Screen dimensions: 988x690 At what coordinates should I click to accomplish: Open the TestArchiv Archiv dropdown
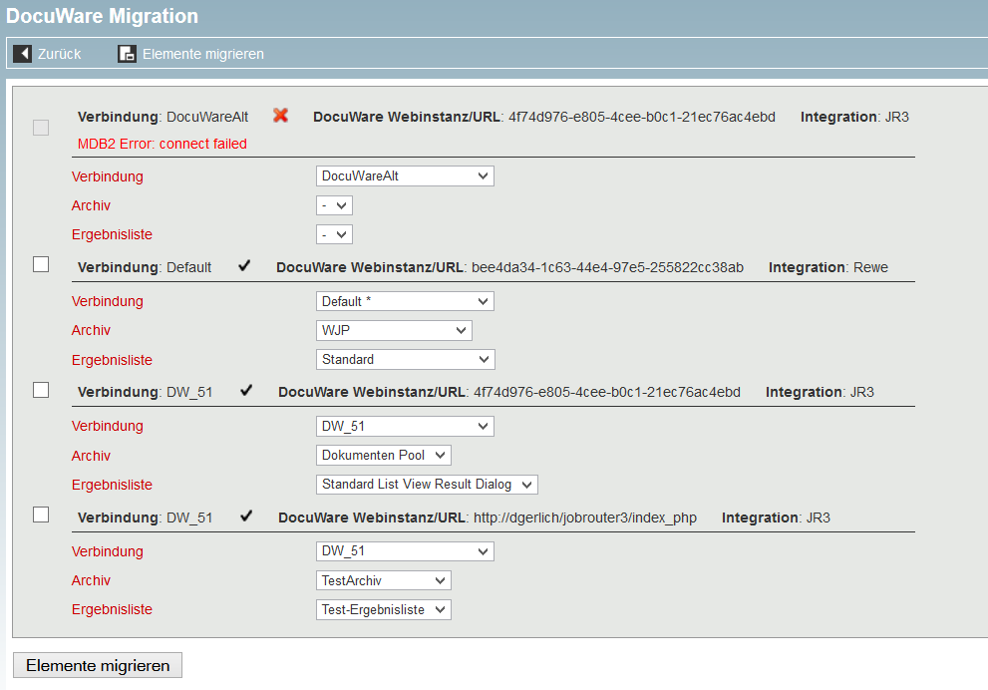(383, 580)
